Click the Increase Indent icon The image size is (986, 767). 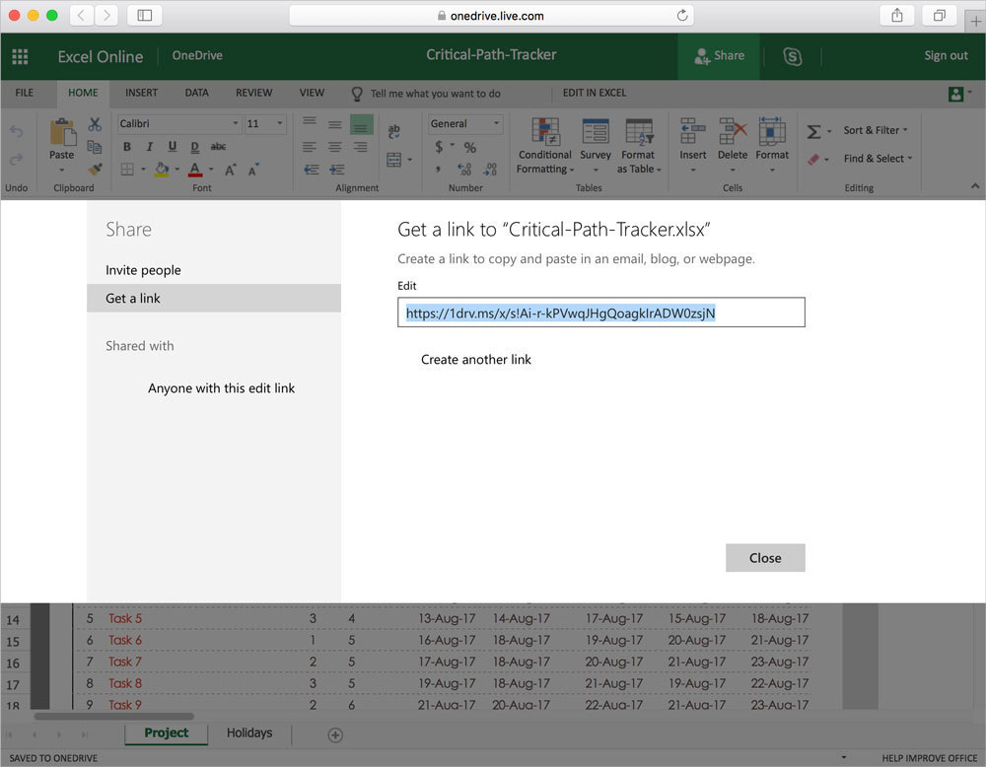pos(337,170)
